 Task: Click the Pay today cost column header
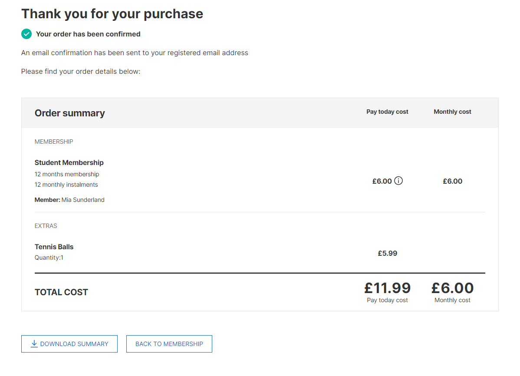[x=387, y=112]
